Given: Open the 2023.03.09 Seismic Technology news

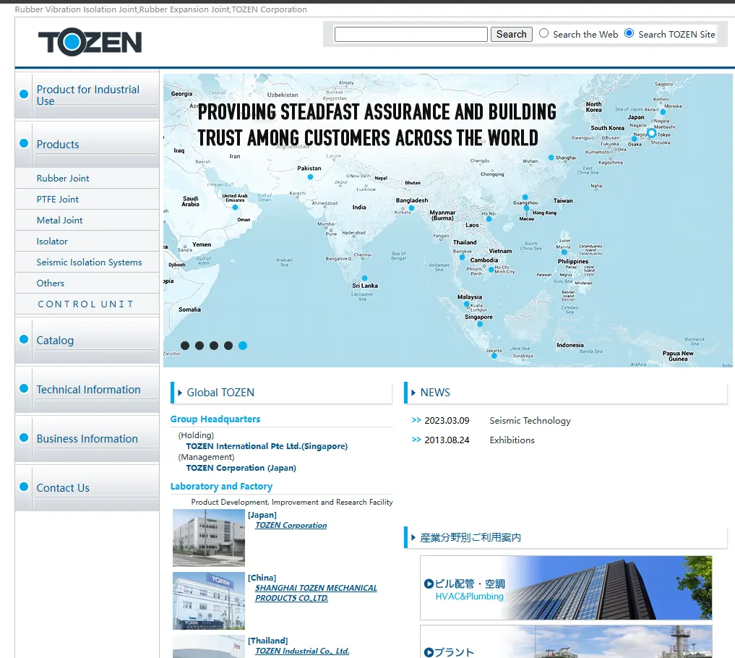Looking at the screenshot, I should (530, 421).
